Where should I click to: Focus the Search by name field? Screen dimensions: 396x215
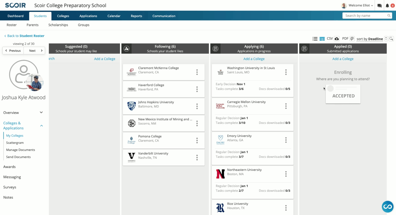click(367, 16)
